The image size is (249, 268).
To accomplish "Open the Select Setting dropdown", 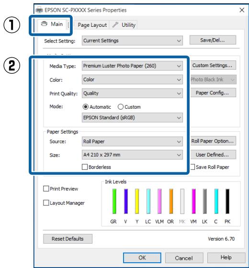I will (132, 41).
